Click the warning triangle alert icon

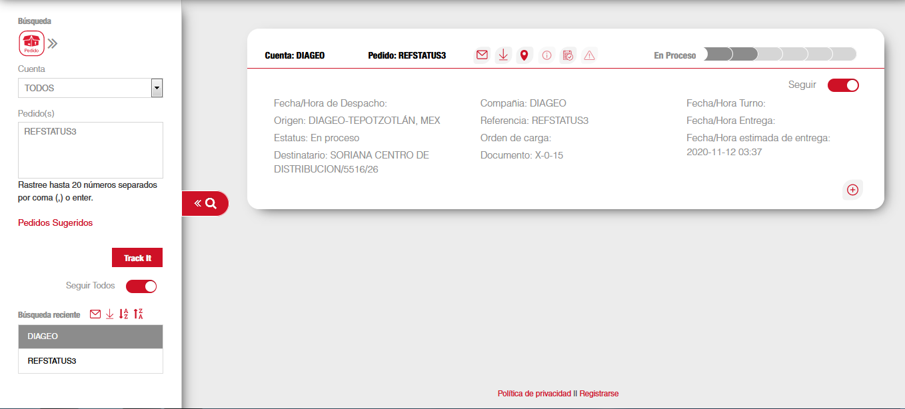(x=589, y=56)
